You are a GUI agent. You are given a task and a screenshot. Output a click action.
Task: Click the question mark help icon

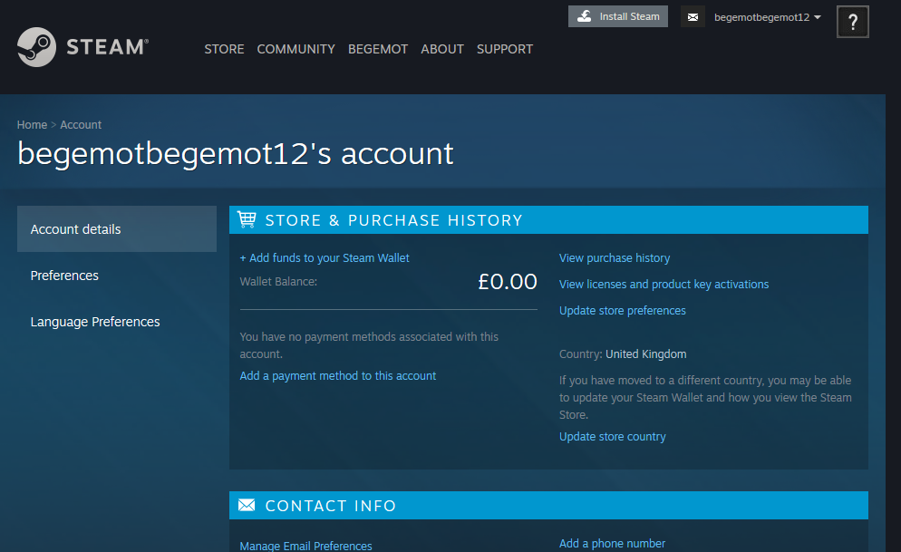[x=853, y=22]
